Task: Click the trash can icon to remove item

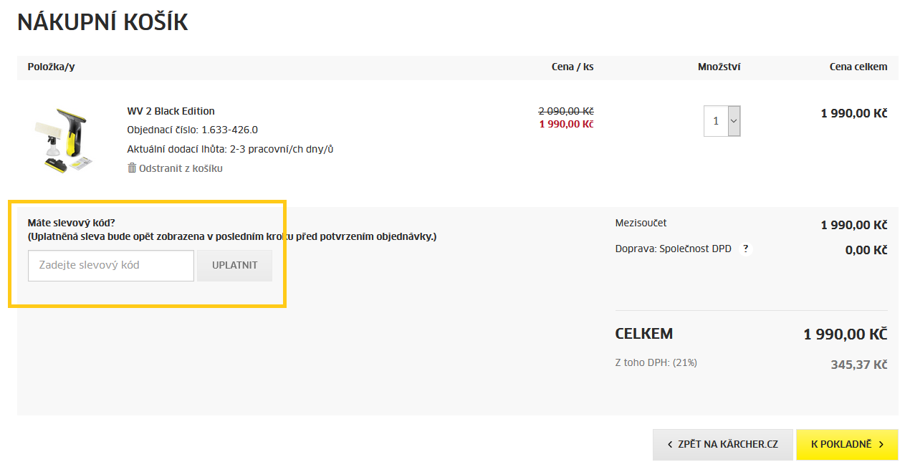Action: click(132, 168)
